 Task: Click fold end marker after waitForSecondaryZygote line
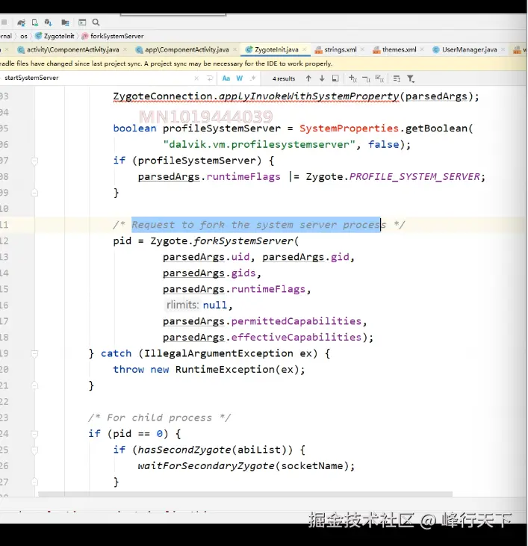(x=34, y=483)
